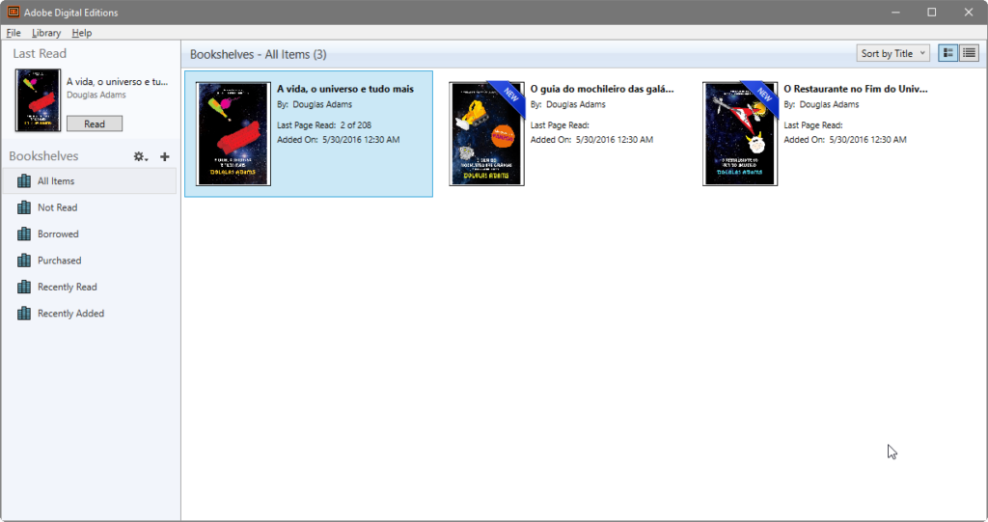Expand the Sort by Title dropdown
The width and height of the screenshot is (988, 522).
[x=892, y=54]
